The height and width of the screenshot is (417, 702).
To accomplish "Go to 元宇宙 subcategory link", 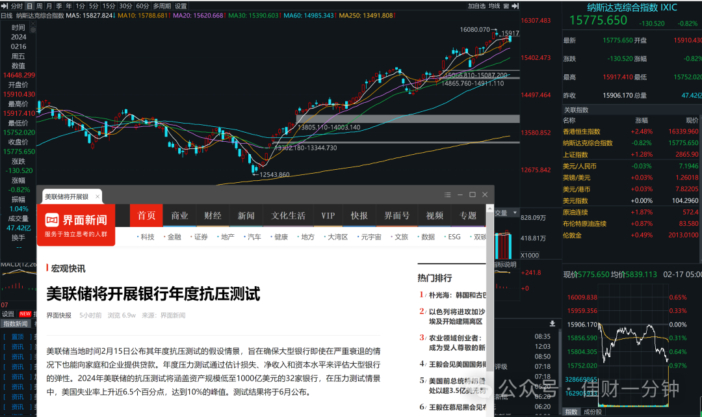I will [371, 237].
